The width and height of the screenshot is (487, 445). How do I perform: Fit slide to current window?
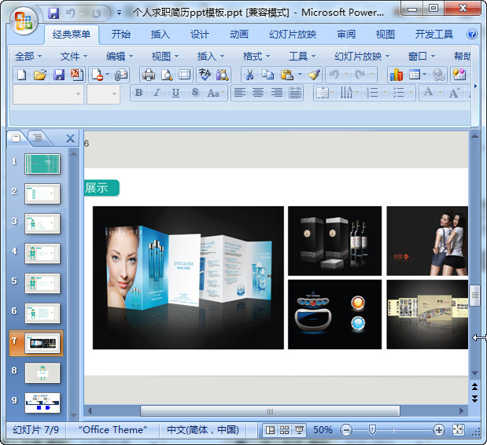pyautogui.click(x=459, y=430)
